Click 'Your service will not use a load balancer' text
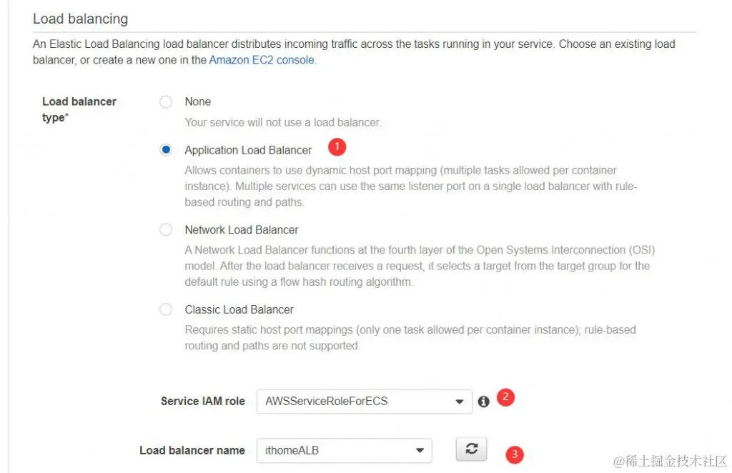The width and height of the screenshot is (732, 473). pos(283,123)
